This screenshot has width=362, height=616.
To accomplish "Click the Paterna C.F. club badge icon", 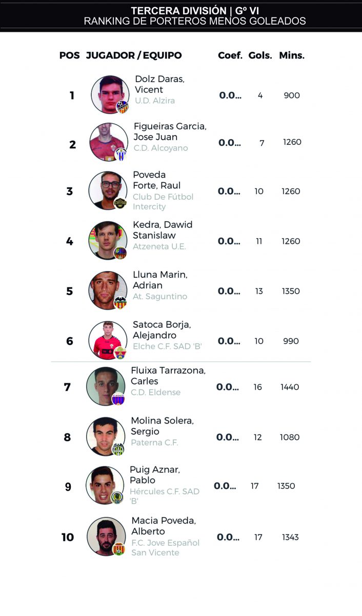I will tap(118, 449).
